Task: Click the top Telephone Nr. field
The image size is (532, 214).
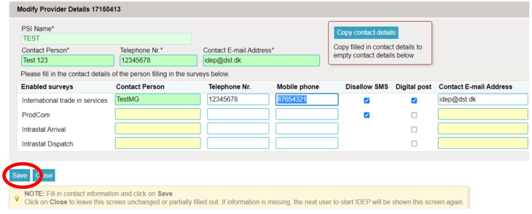Action: (x=158, y=60)
